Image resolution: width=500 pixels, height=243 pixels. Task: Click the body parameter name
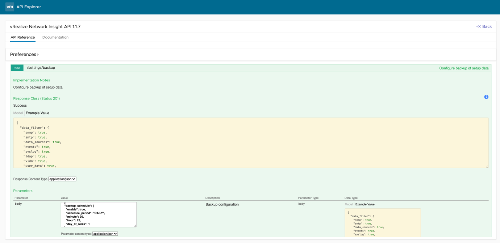pyautogui.click(x=18, y=204)
